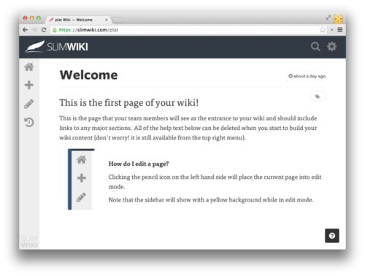Click 'How do I edit a page?' heading

(139, 164)
